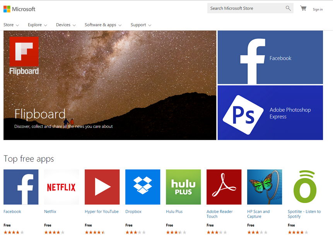This screenshot has height=237, width=333.
Task: Click the search magnifier icon
Action: [x=288, y=8]
